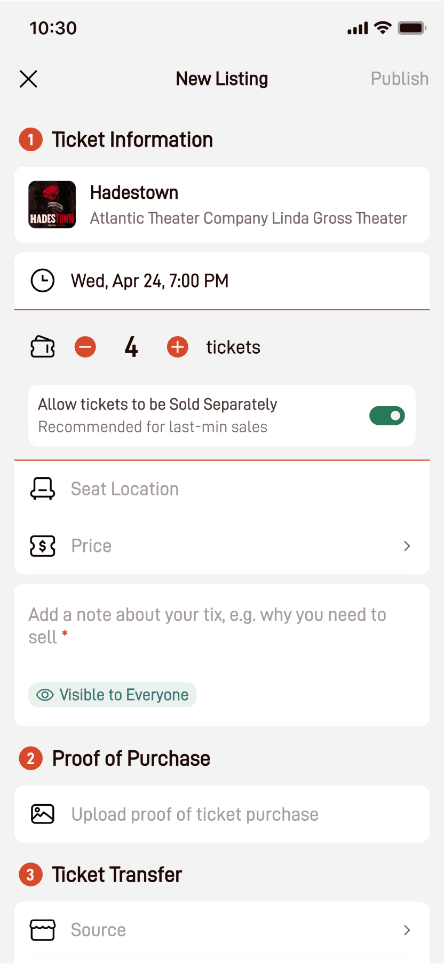Select Upload proof of ticket purchase
Screen dimensions: 444x964
point(222,814)
